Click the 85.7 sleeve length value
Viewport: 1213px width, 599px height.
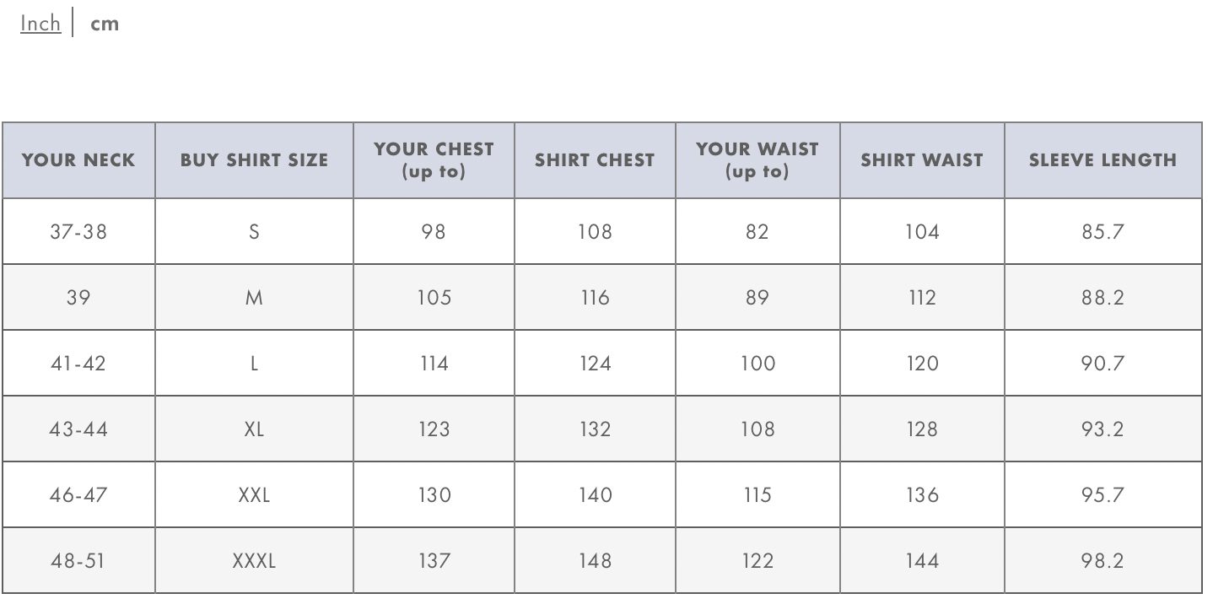tap(1102, 231)
